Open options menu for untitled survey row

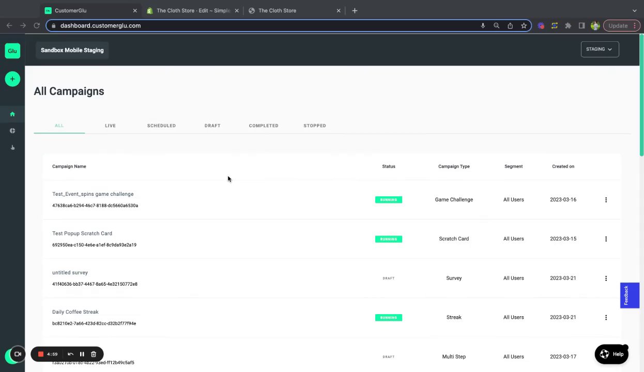606,278
